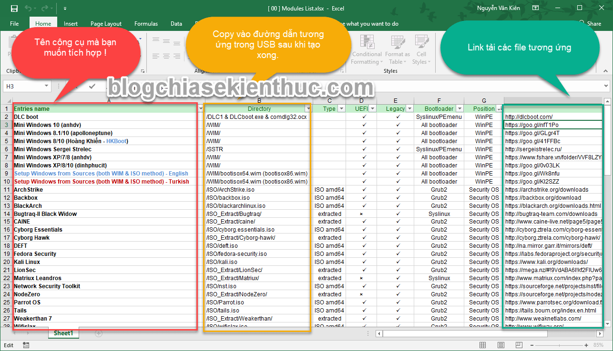This screenshot has height=351, width=613.
Task: Select cell /ISO/Parrot.iso
Action: point(258,302)
